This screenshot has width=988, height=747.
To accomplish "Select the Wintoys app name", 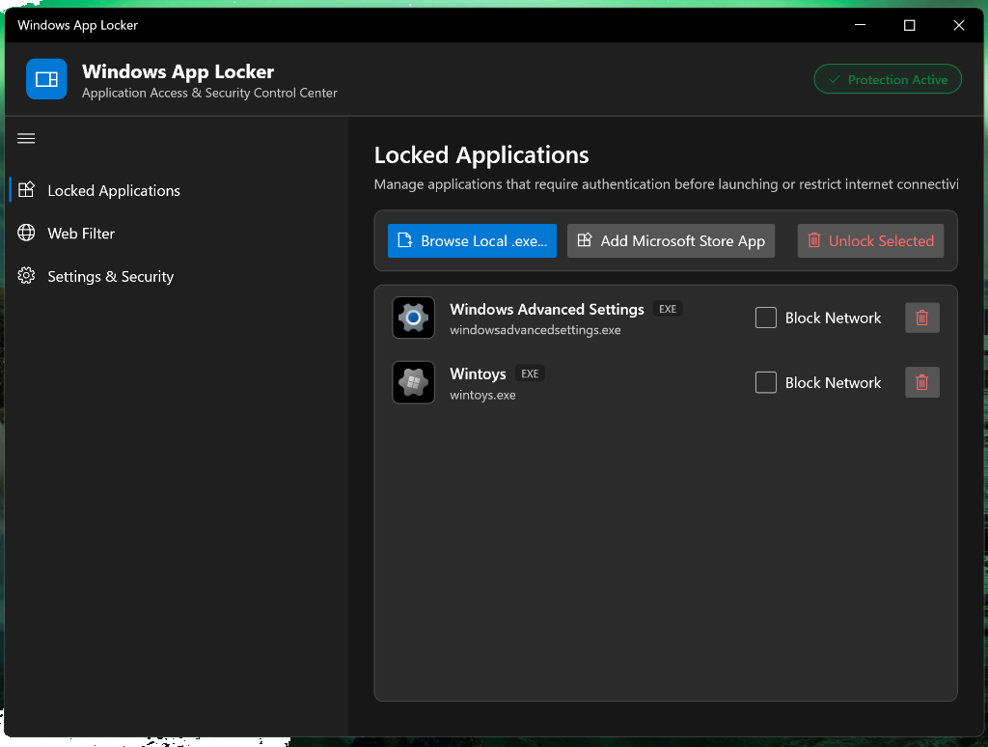I will click(x=478, y=373).
